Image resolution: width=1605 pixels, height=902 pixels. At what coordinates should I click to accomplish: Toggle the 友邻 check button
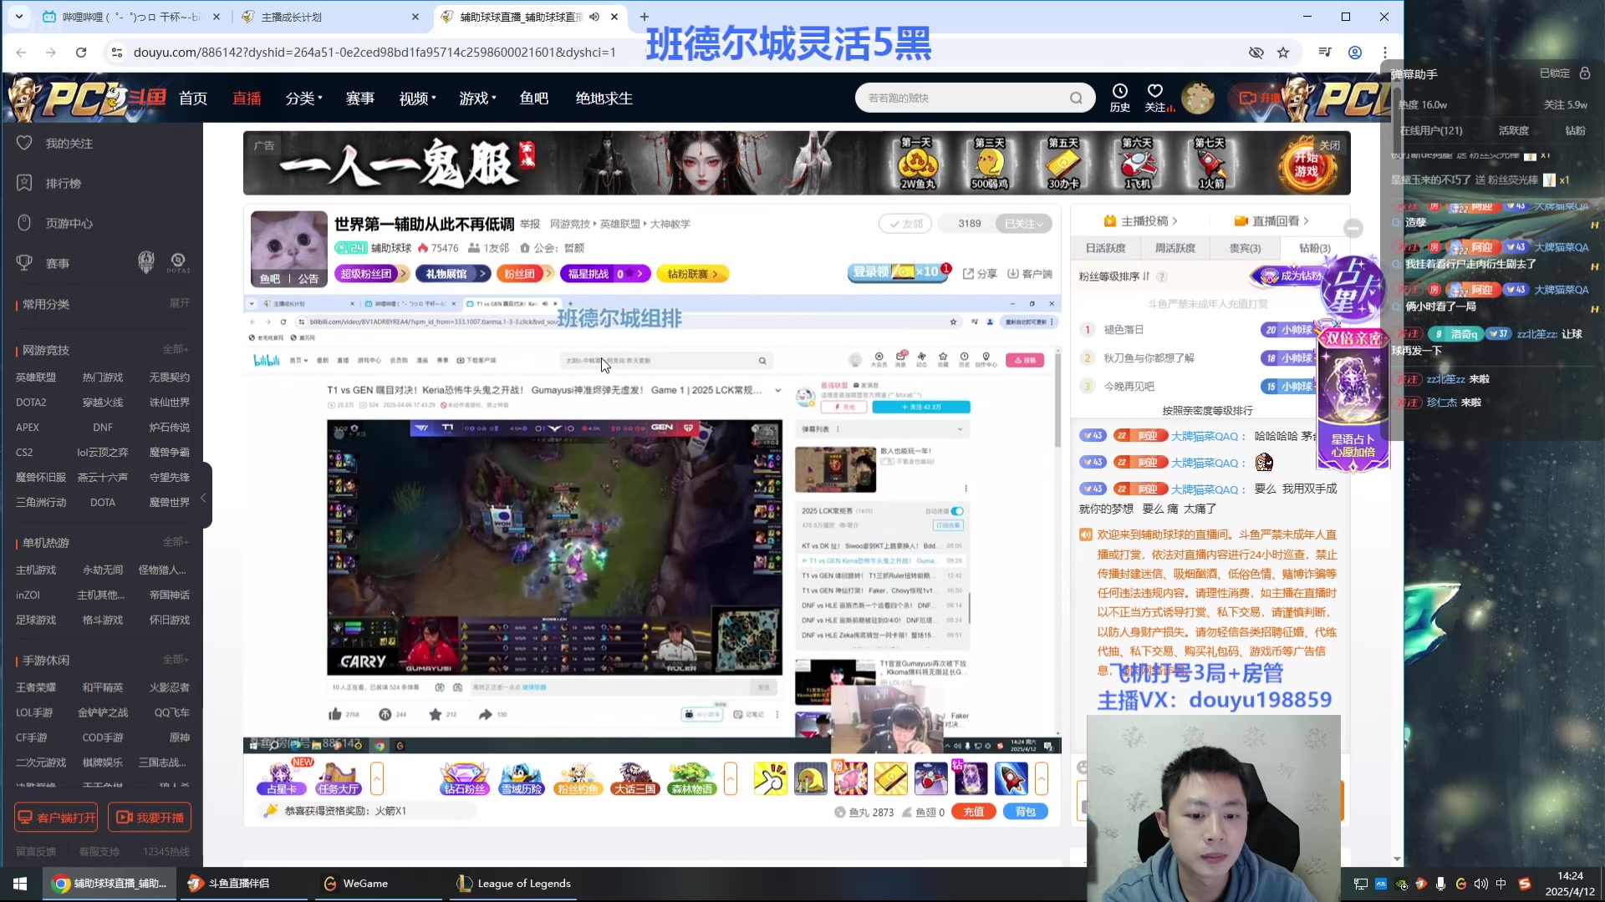coord(905,224)
